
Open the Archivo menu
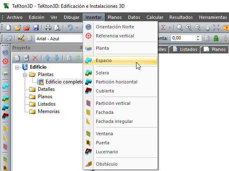point(15,17)
